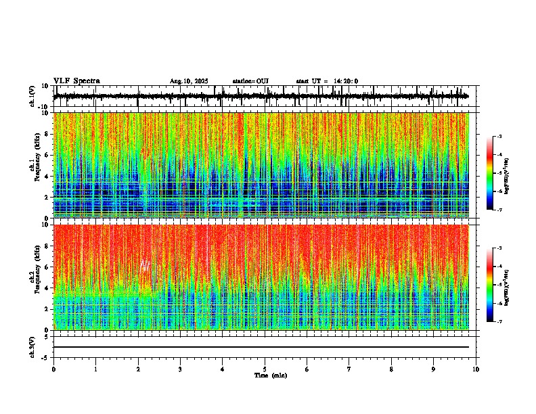
Task: Click the date text 'Aug.10, 2025'
Action: tap(189, 81)
